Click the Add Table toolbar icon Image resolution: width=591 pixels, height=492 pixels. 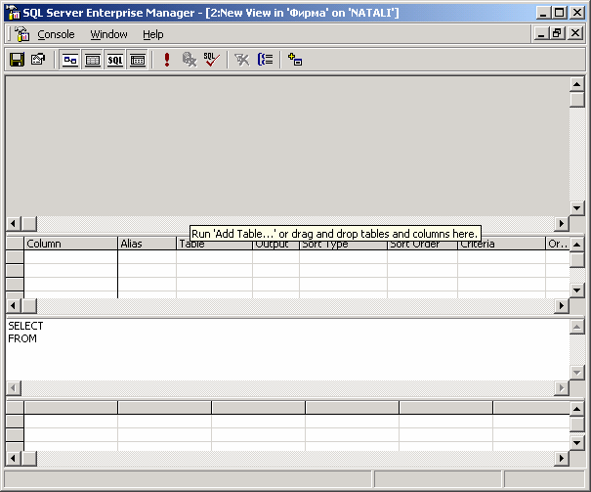295,60
